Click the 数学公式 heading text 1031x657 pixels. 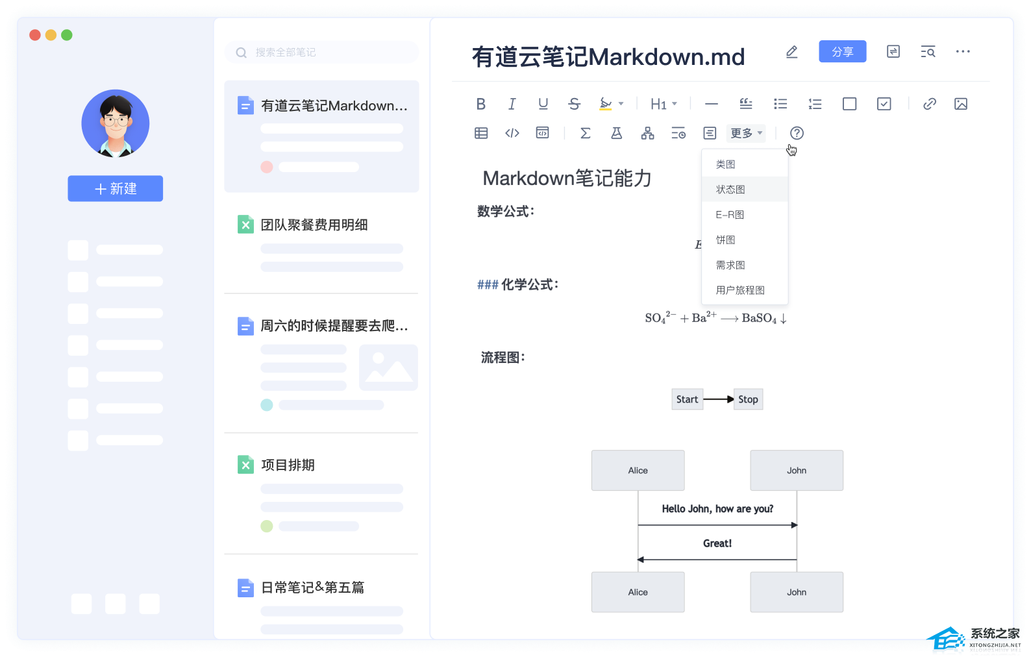pyautogui.click(x=506, y=211)
